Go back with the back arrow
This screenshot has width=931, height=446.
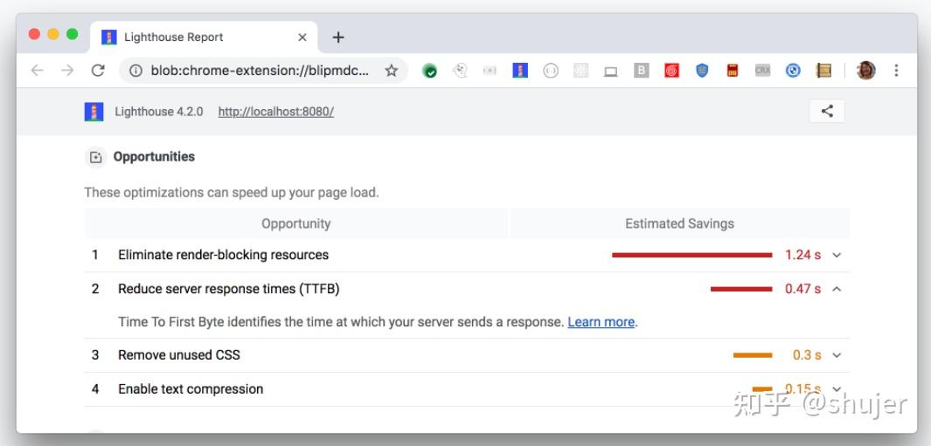pyautogui.click(x=38, y=71)
